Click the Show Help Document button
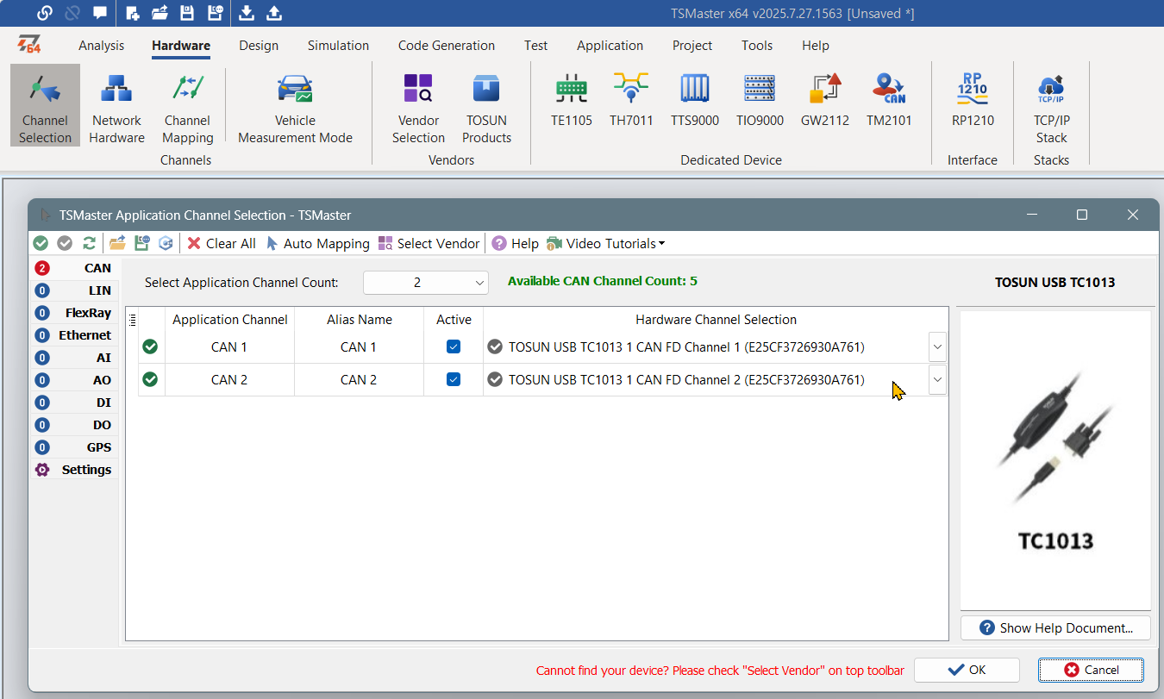 pos(1055,627)
